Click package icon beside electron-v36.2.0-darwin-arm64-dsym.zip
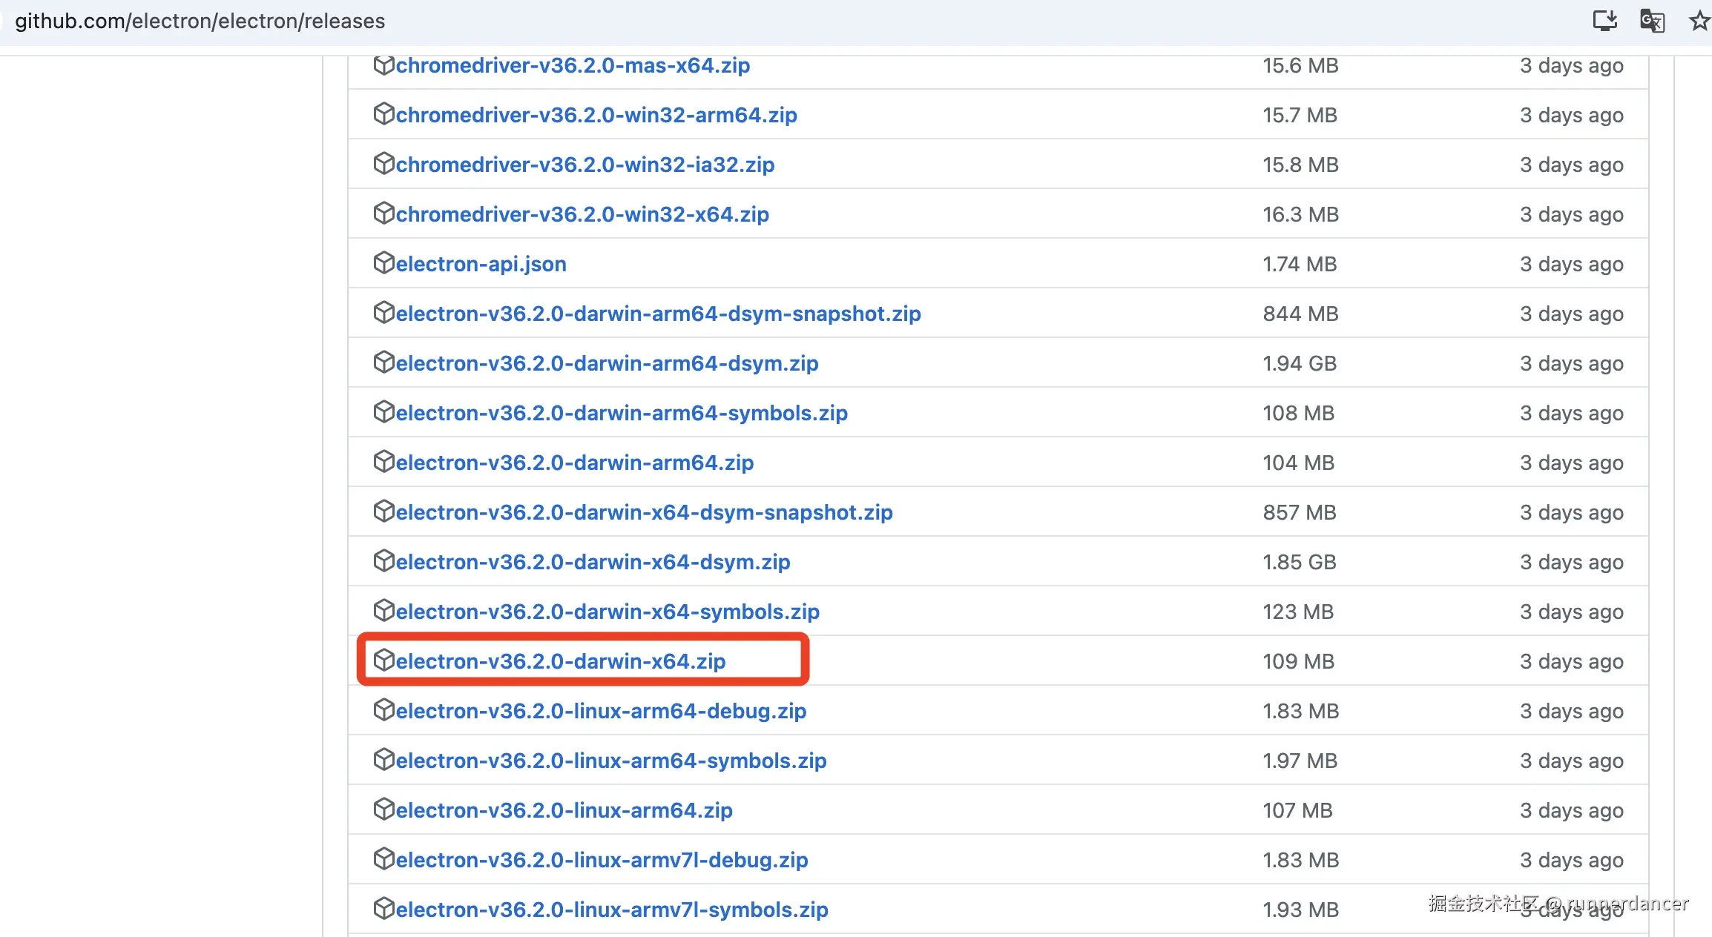1712x937 pixels. coord(383,362)
